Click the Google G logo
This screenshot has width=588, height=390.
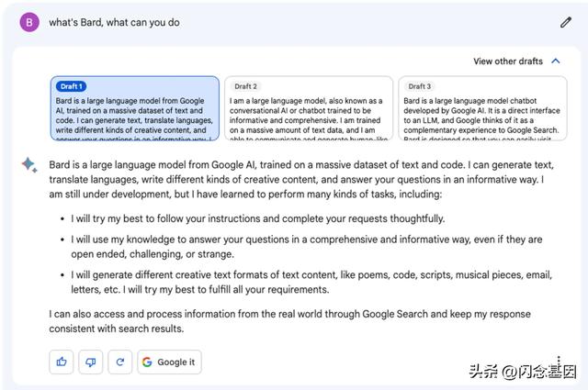point(147,362)
